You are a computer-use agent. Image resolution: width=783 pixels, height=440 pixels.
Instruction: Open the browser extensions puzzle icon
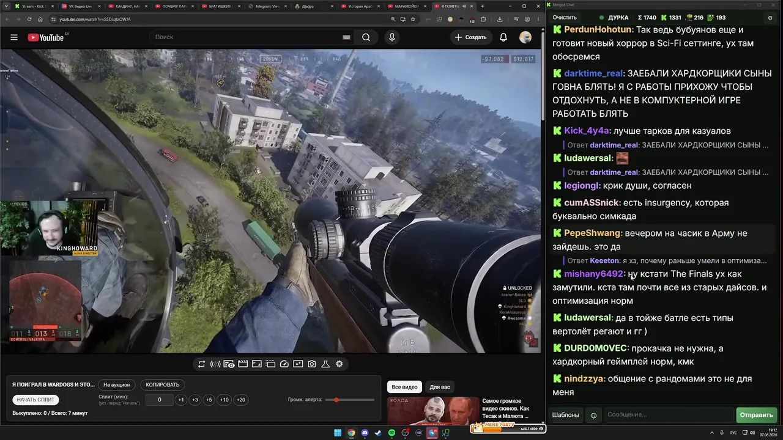click(x=483, y=19)
